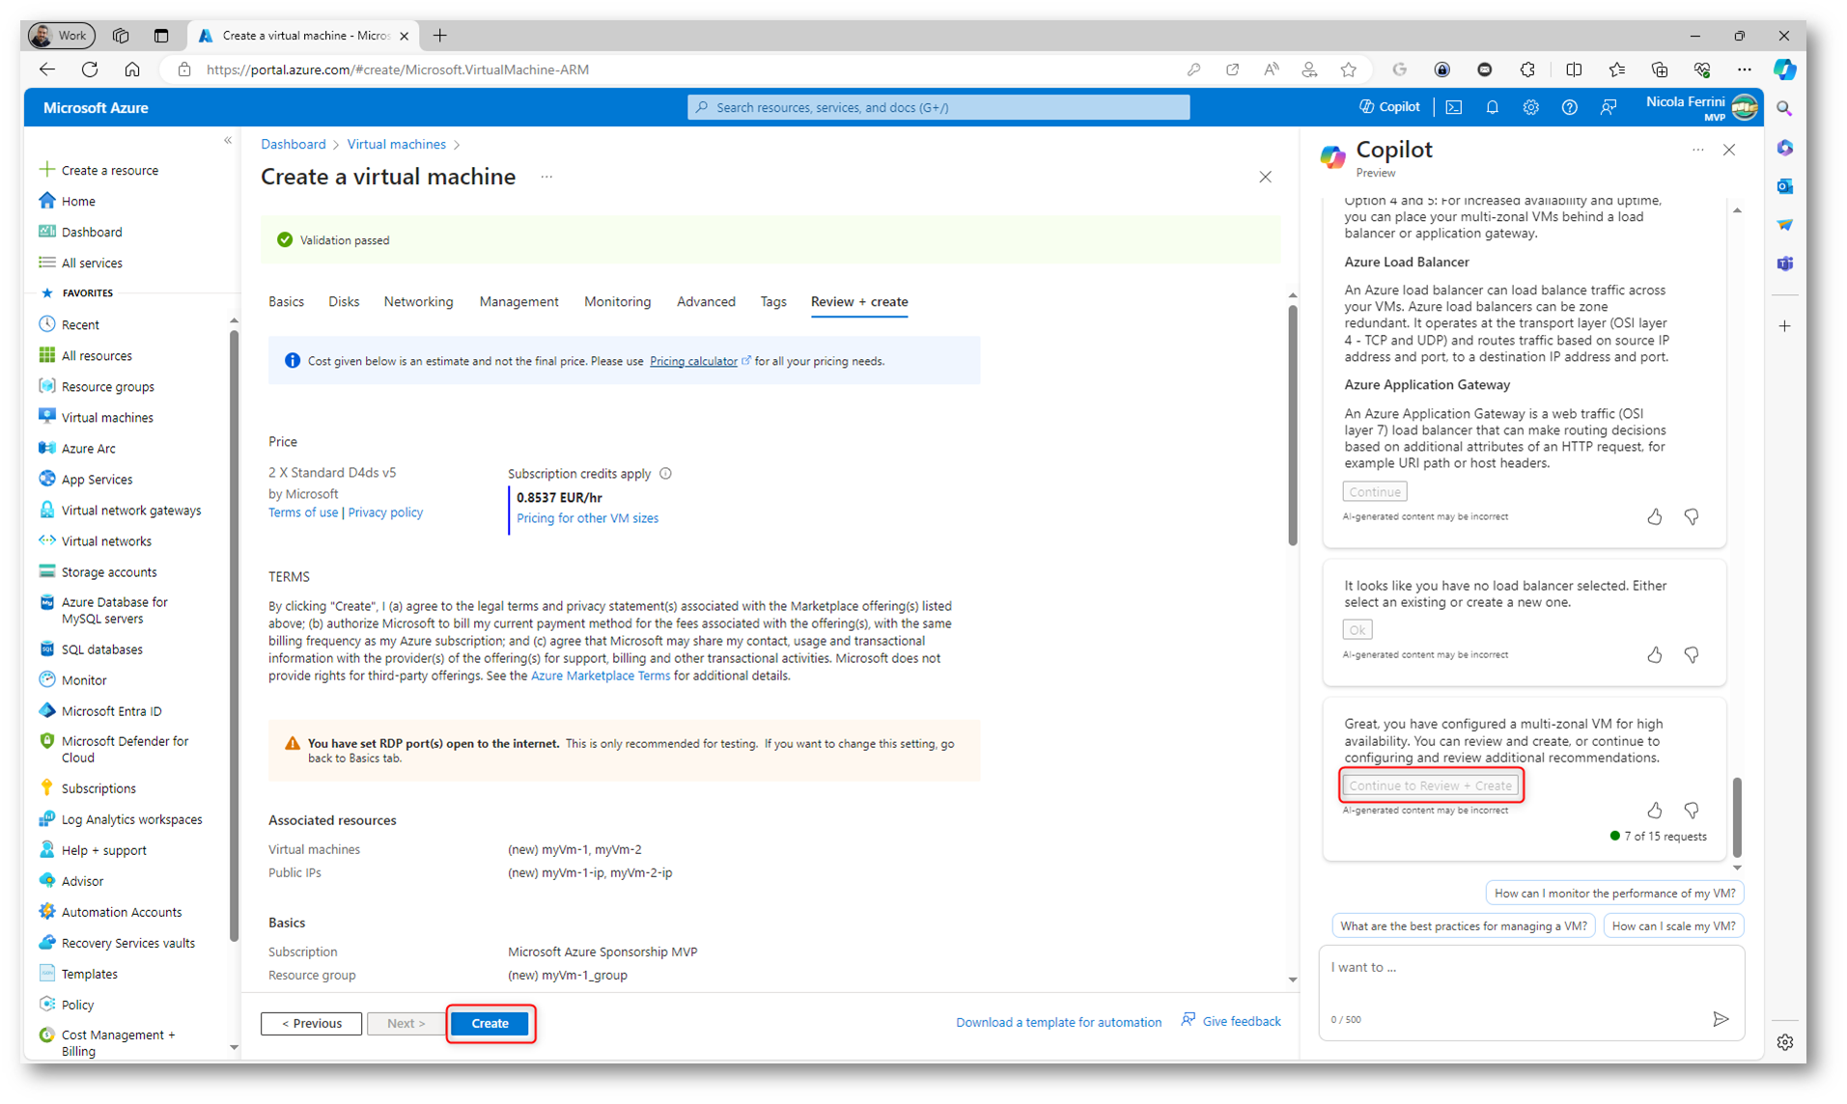This screenshot has height=1104, width=1847.
Task: Click subscription credits info icon
Action: coord(665,474)
